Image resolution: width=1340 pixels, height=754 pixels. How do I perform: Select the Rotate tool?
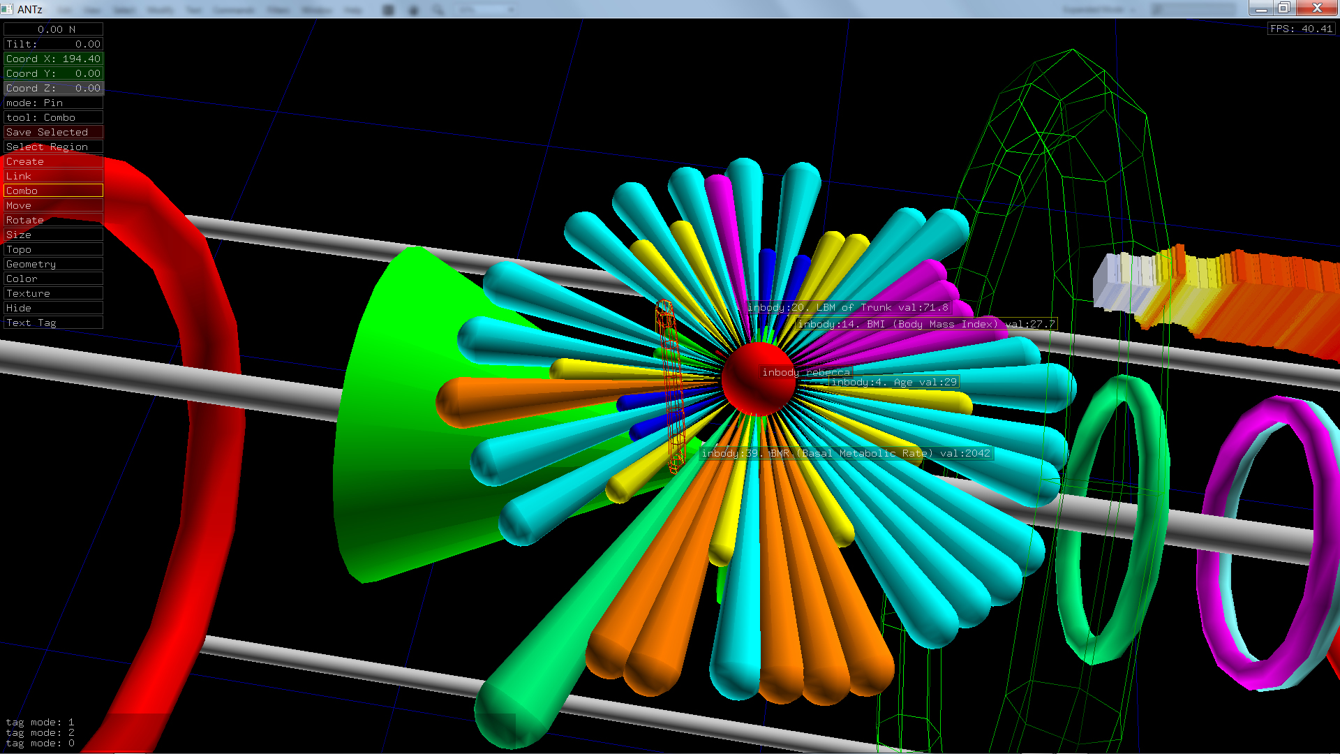(x=53, y=220)
